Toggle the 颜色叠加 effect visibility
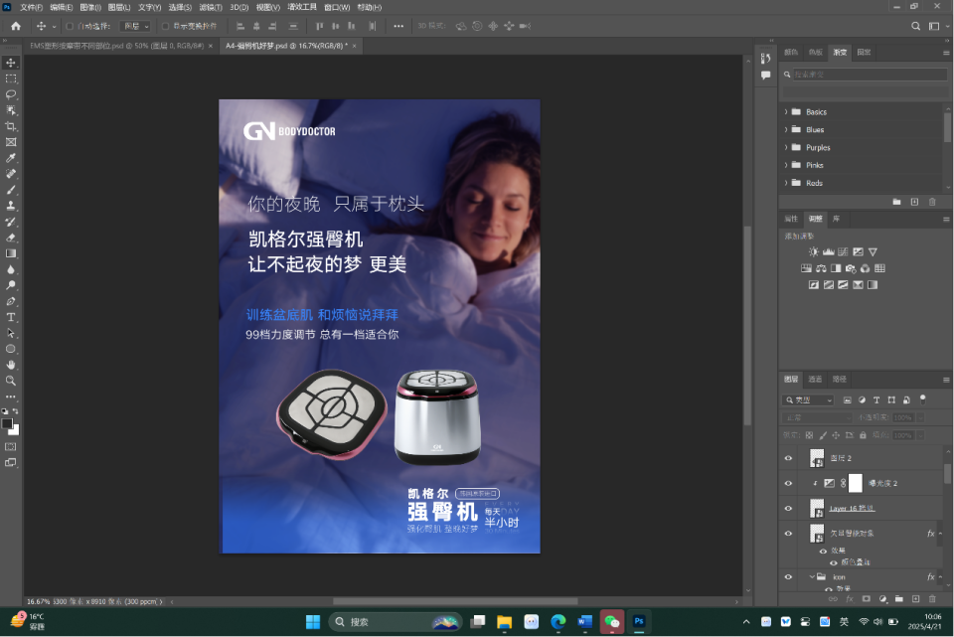Screen dimensions: 954x637 (x=834, y=562)
